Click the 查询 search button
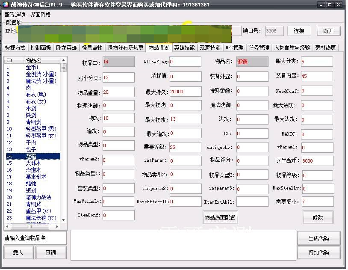This screenshot has height=270, width=348. pyautogui.click(x=51, y=252)
